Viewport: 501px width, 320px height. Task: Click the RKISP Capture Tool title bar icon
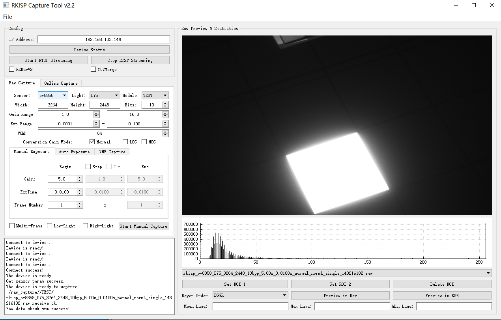pyautogui.click(x=6, y=6)
